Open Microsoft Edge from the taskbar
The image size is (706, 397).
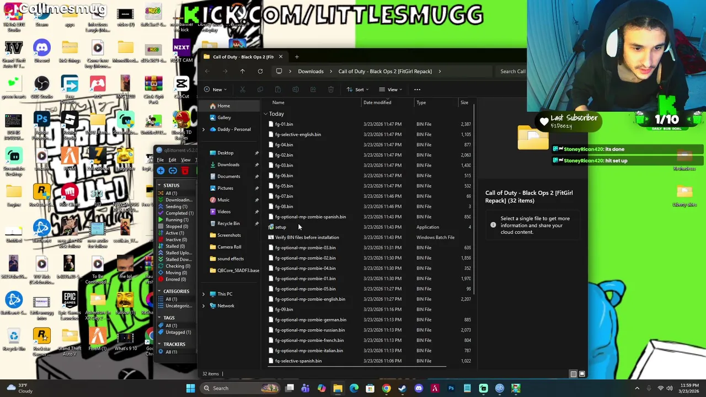(x=354, y=388)
